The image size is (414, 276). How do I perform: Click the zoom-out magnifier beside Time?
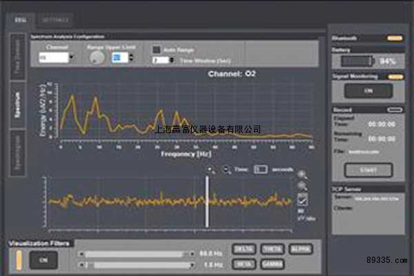click(x=228, y=170)
